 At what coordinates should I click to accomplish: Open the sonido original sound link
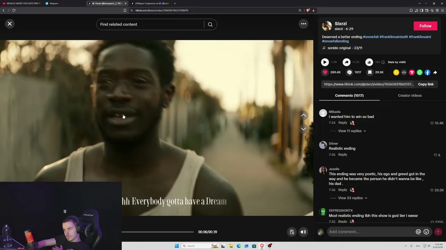tap(345, 48)
